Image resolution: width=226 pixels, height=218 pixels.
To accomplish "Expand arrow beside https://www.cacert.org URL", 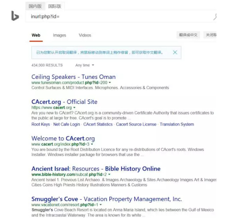I will pos(74,107).
